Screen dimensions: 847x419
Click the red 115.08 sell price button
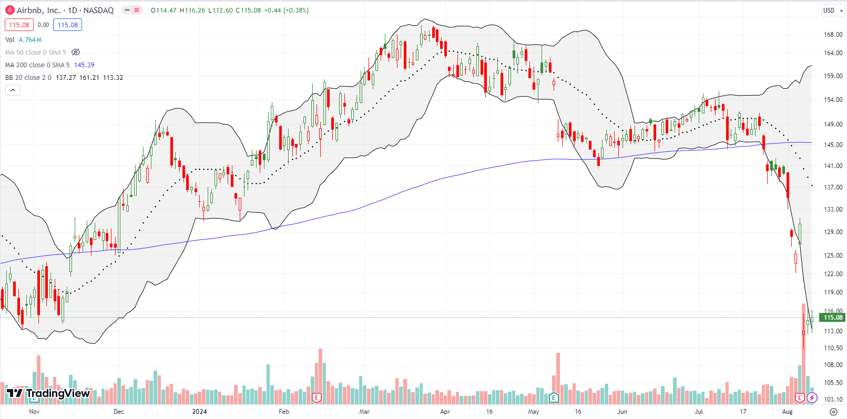(19, 25)
